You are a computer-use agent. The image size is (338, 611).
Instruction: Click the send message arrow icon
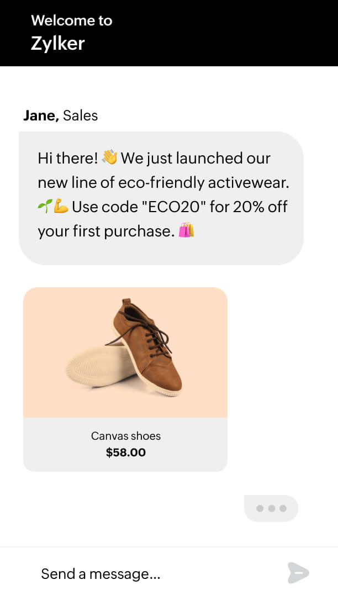[x=298, y=573]
